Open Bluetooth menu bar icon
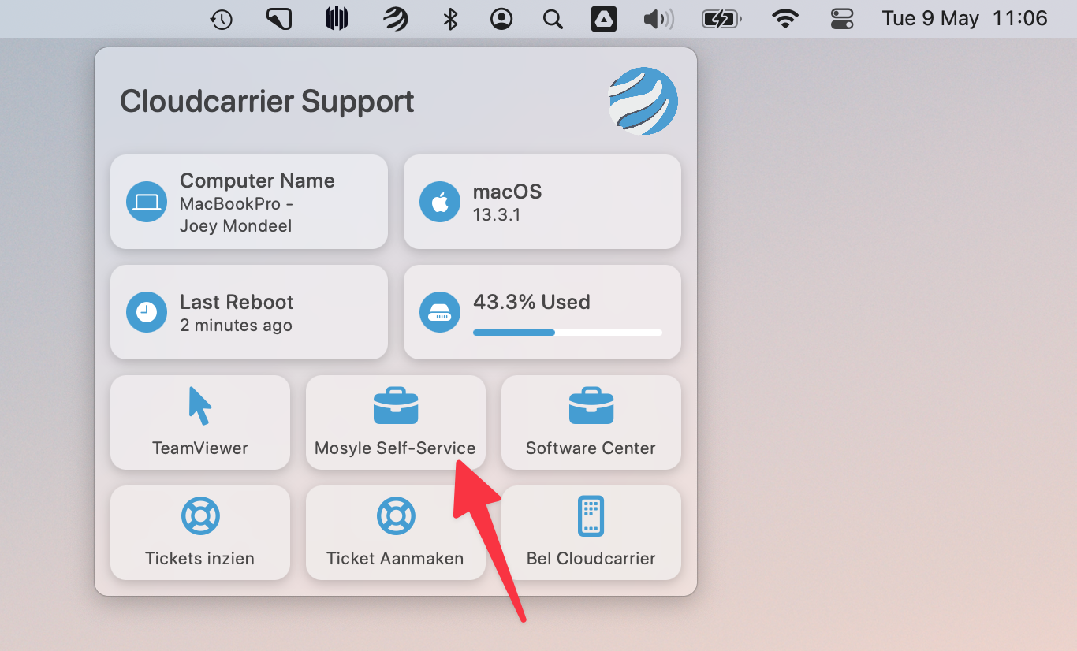This screenshot has height=651, width=1077. [x=450, y=19]
